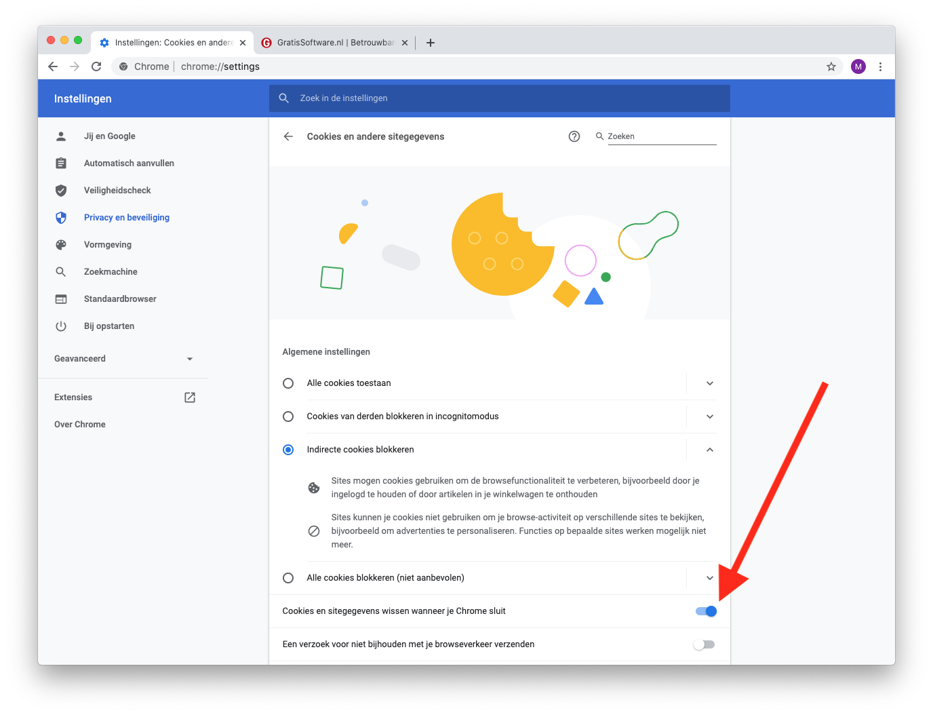Image resolution: width=933 pixels, height=715 pixels.
Task: Click the Extensies external link icon
Action: pyautogui.click(x=190, y=398)
